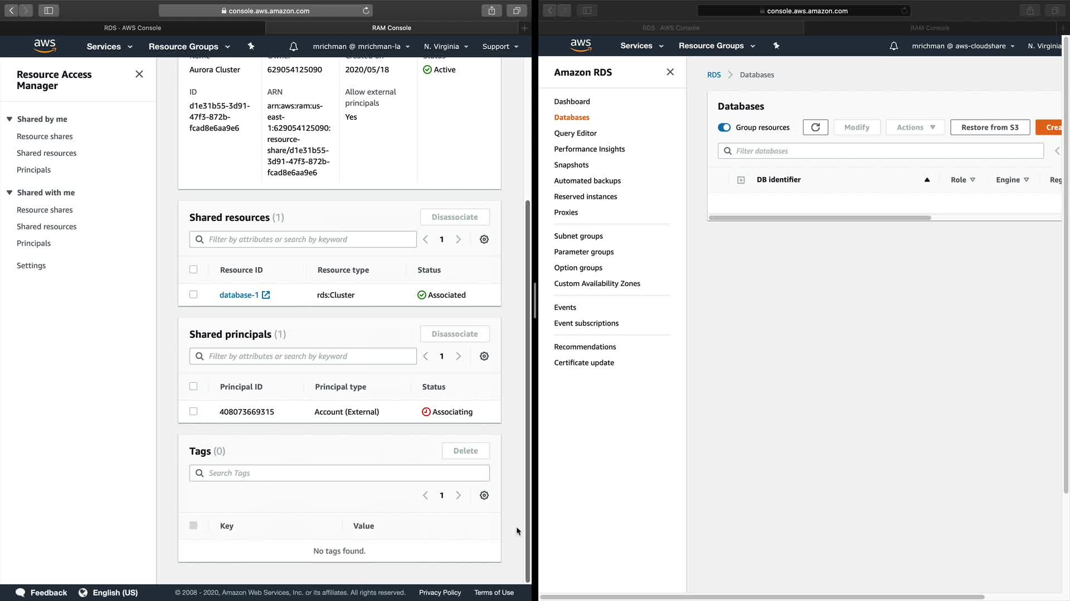Collapse the Shared by me section
The image size is (1070, 601).
click(9, 119)
